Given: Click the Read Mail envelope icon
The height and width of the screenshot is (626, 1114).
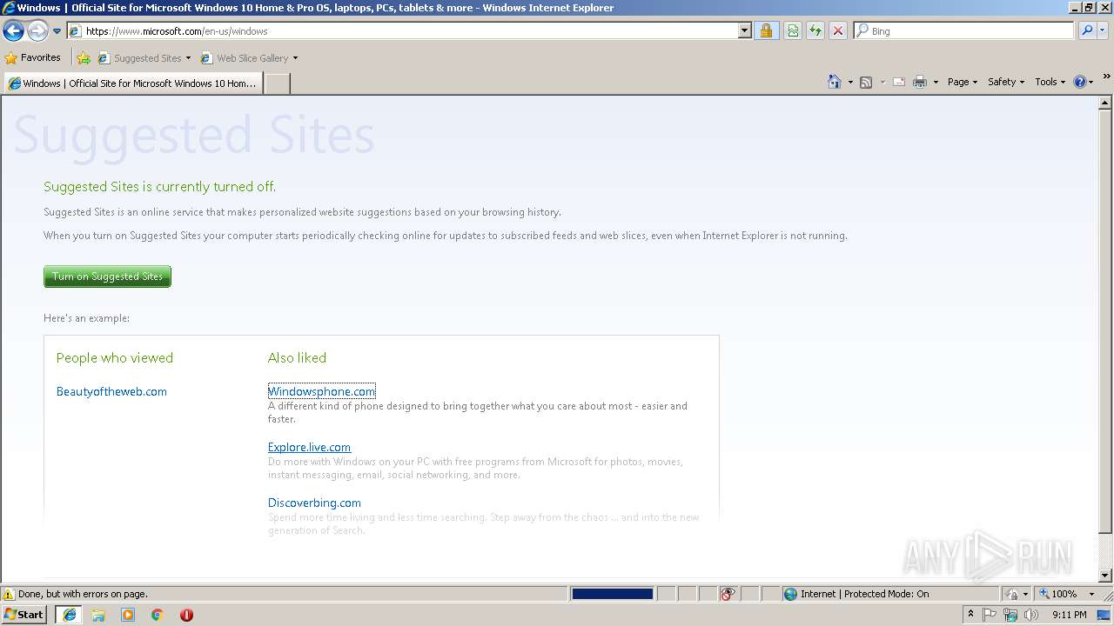Looking at the screenshot, I should pos(899,82).
